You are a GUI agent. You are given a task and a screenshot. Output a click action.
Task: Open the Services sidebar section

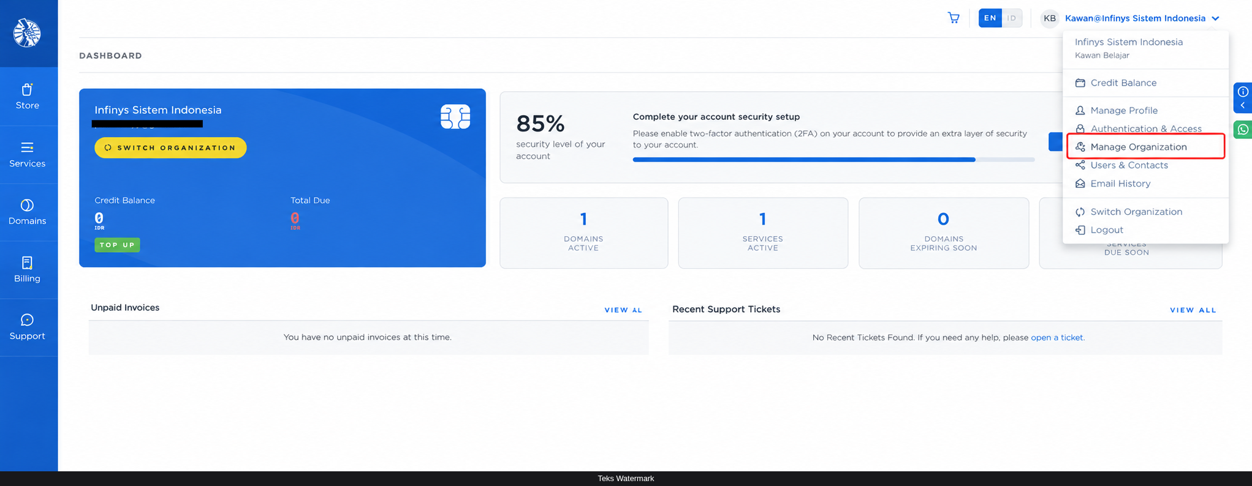click(28, 155)
